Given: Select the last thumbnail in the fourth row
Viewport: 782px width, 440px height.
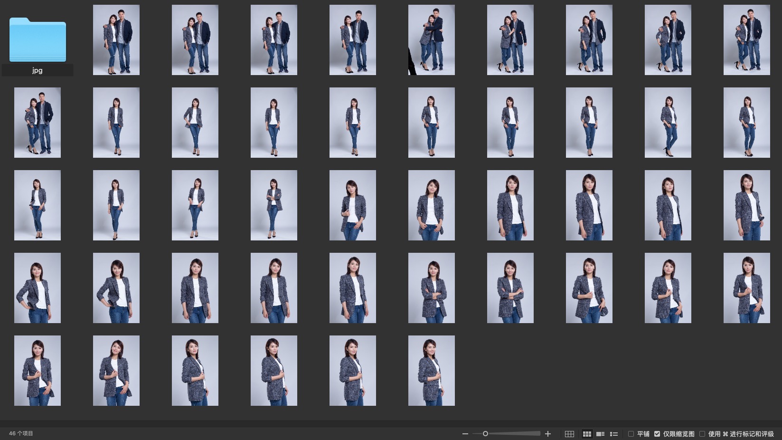Looking at the screenshot, I should [x=747, y=288].
